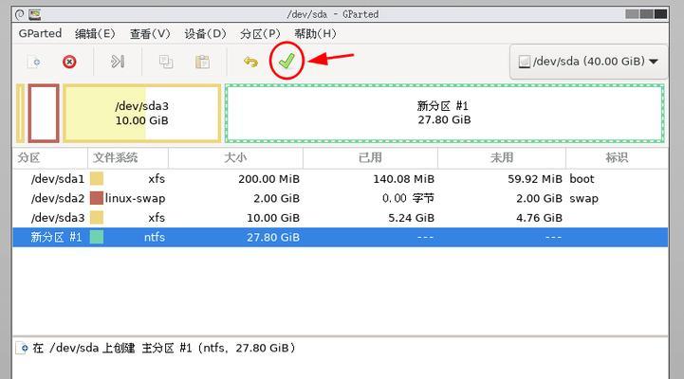The image size is (684, 379).
Task: Click the green ntfs color swatch
Action: point(97,237)
